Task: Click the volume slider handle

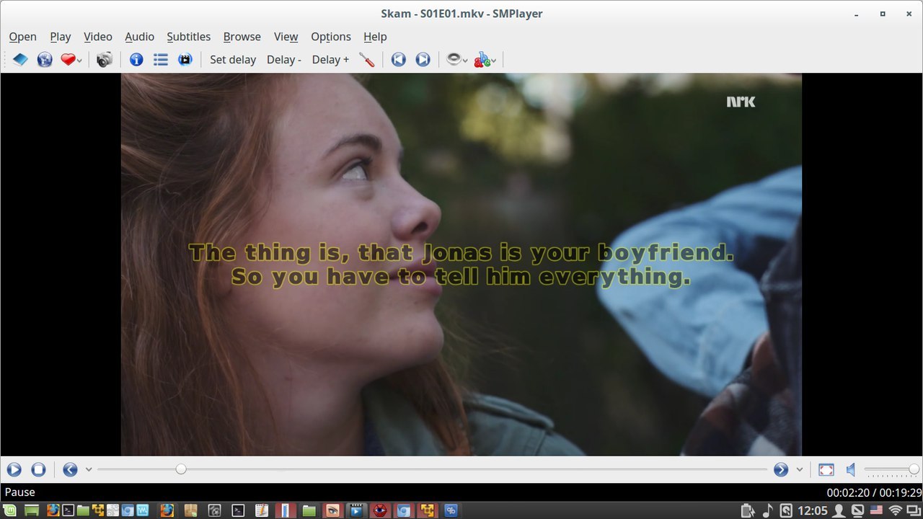Action: click(x=914, y=469)
